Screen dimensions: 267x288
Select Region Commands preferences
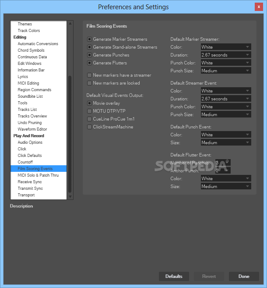35,90
